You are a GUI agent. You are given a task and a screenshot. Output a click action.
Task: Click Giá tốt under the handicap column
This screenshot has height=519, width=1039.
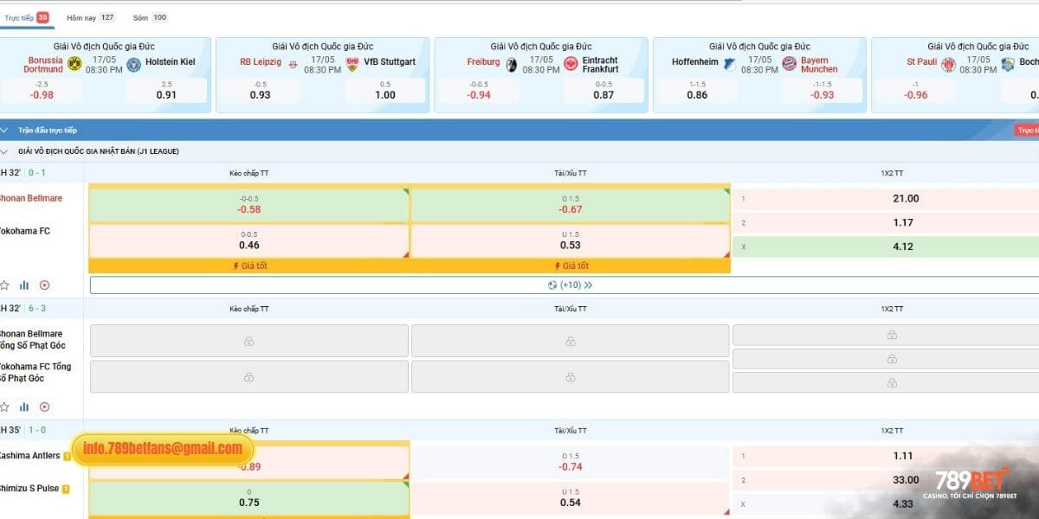pyautogui.click(x=249, y=266)
